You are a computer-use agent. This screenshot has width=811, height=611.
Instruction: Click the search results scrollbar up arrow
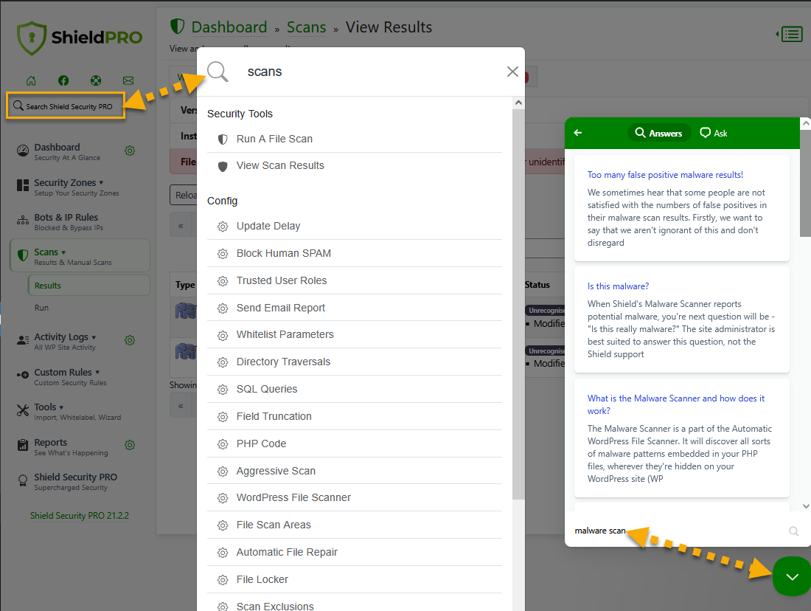coord(519,103)
